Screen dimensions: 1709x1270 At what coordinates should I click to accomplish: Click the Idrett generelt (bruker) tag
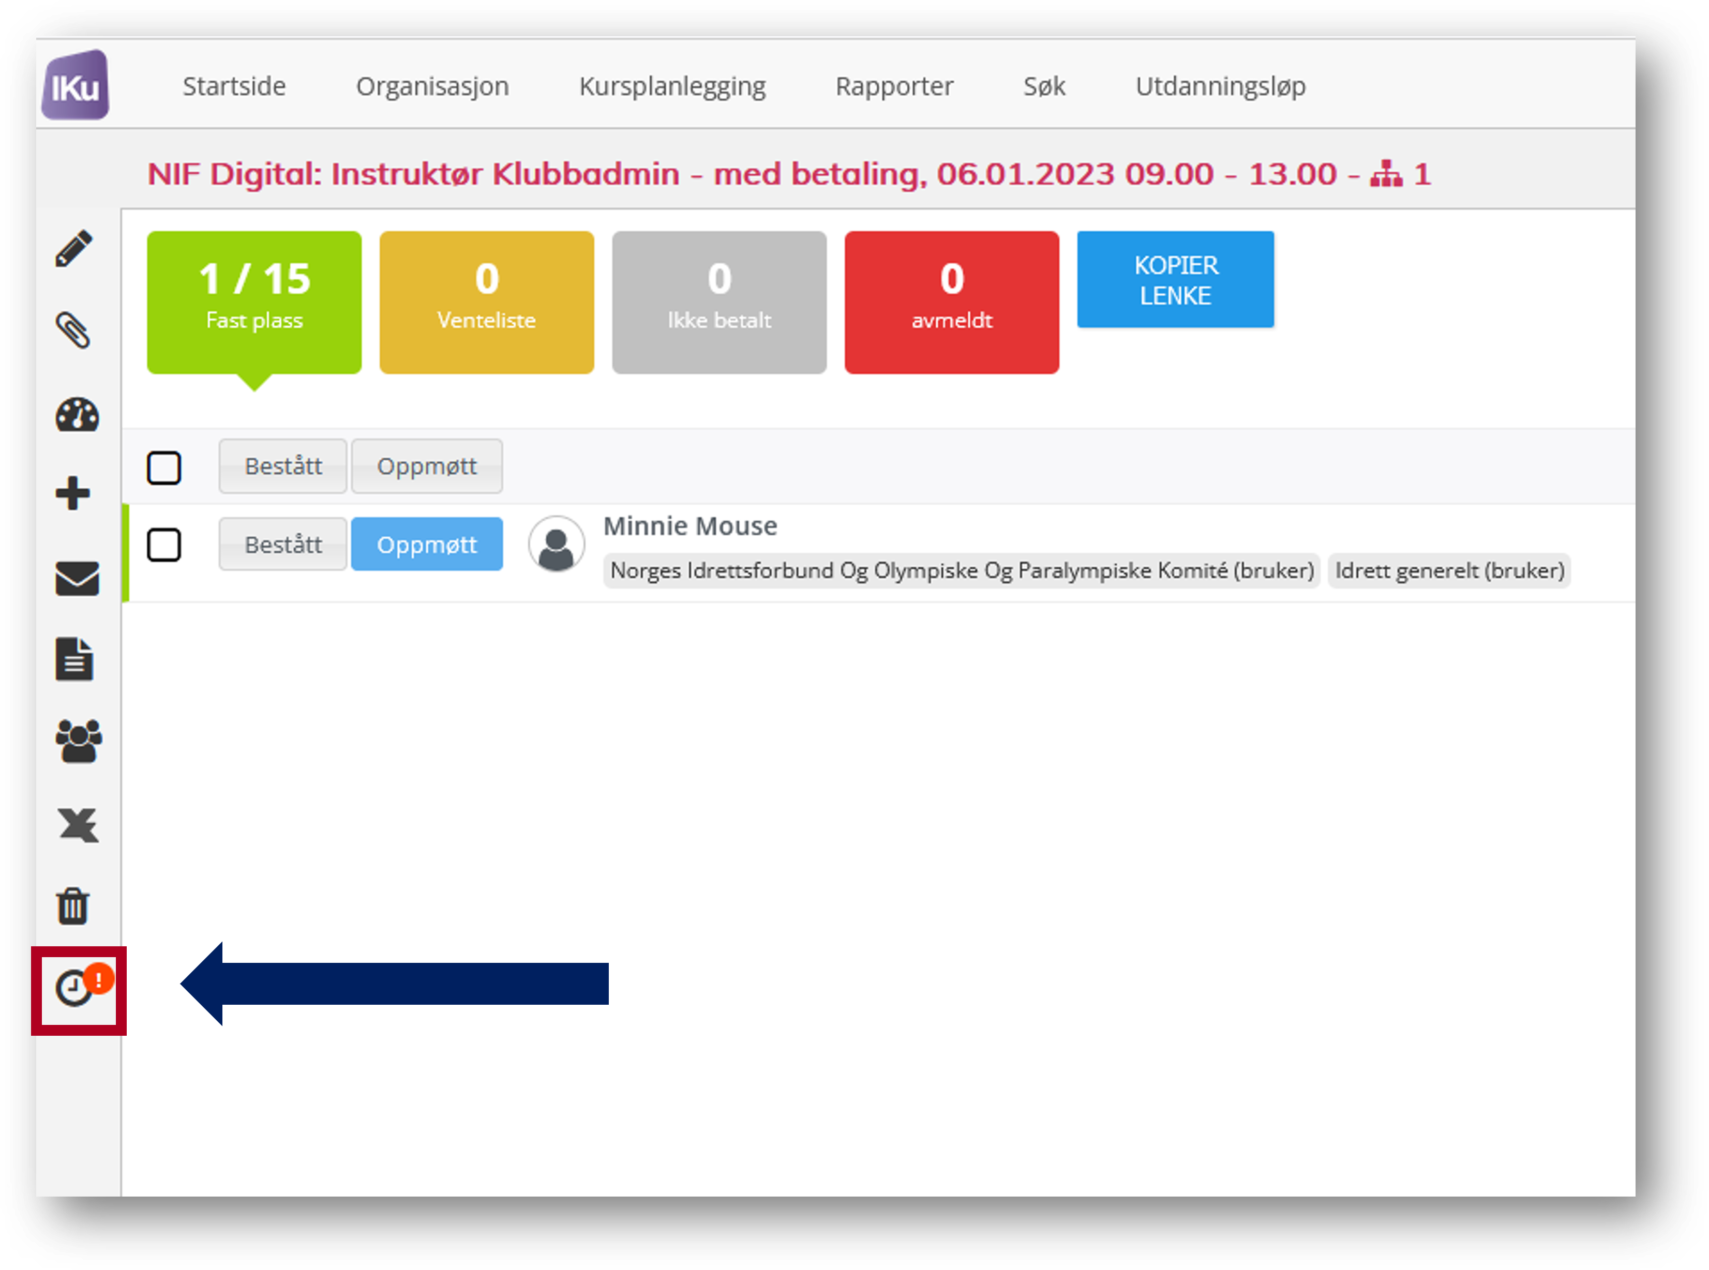click(1449, 570)
